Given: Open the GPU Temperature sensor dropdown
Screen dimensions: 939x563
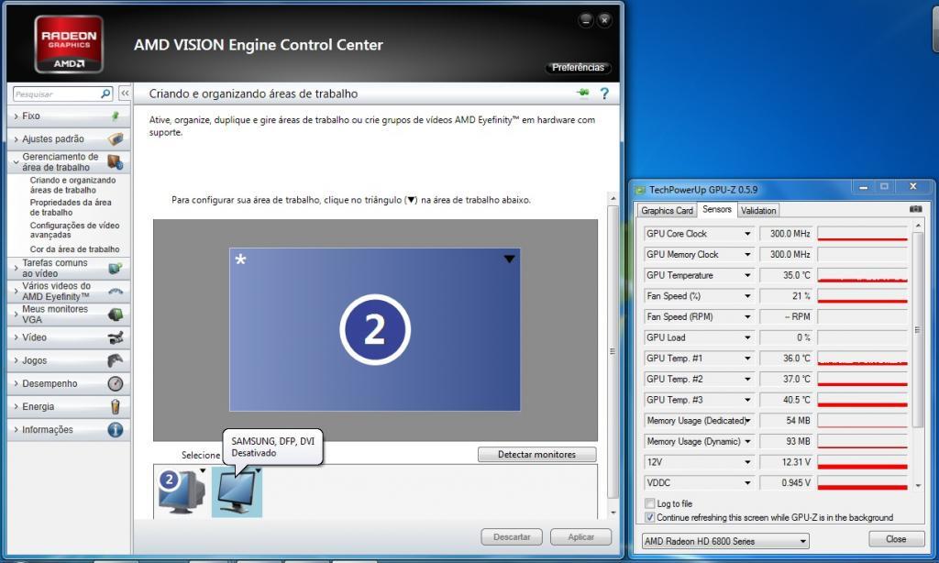Looking at the screenshot, I should pos(747,275).
